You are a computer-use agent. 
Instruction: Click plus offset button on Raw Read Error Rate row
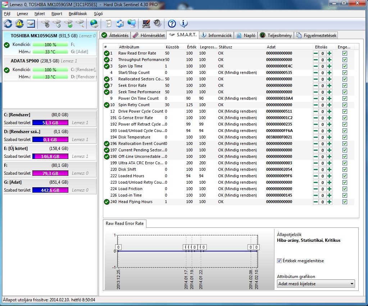coord(330,53)
